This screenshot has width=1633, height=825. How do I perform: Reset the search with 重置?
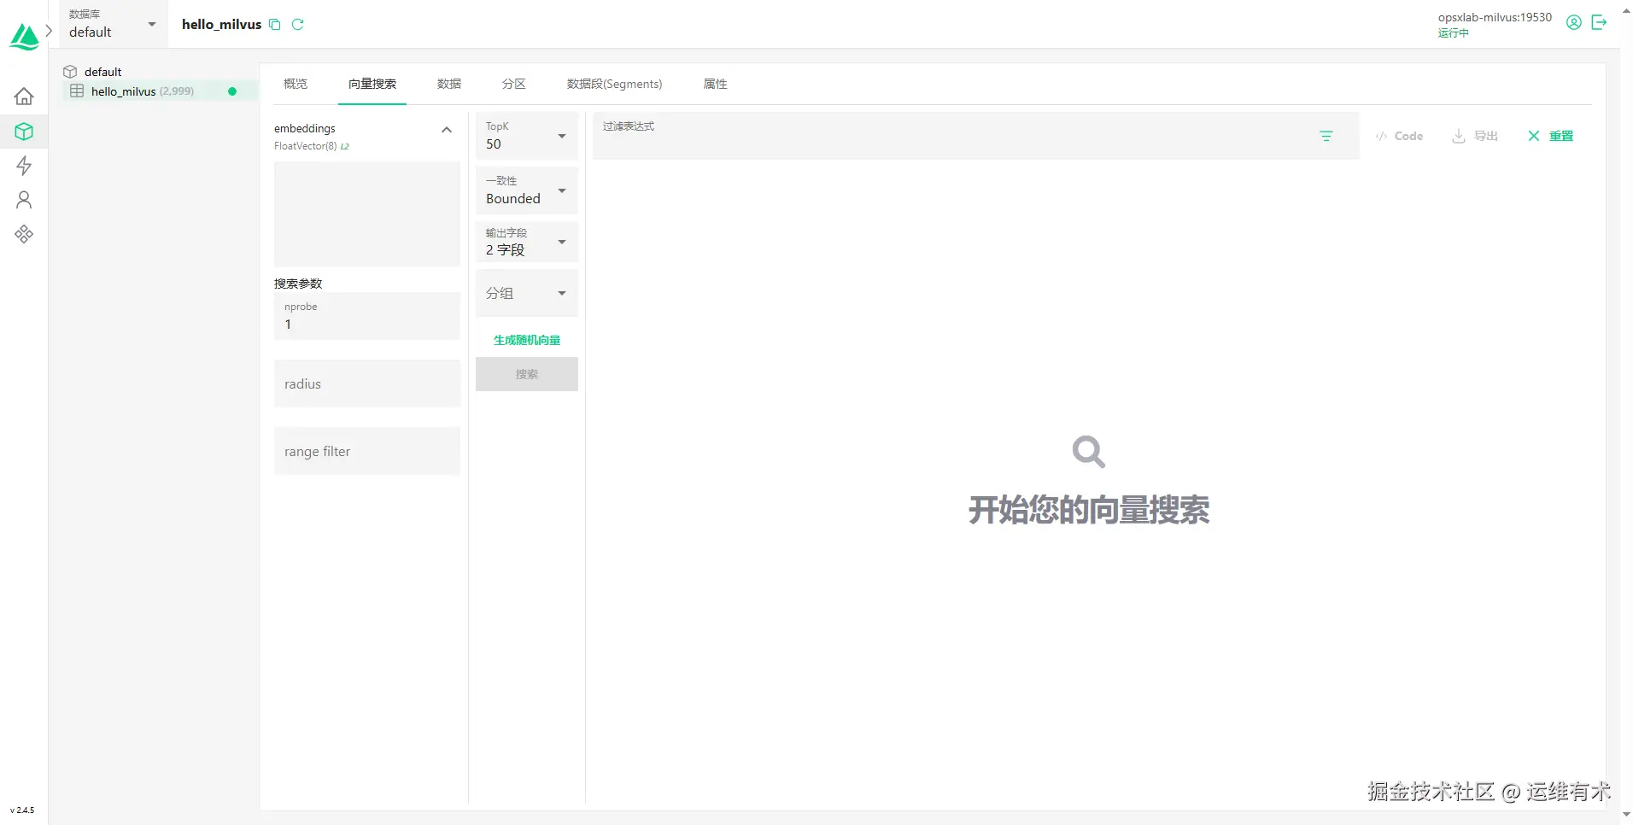pyautogui.click(x=1560, y=136)
